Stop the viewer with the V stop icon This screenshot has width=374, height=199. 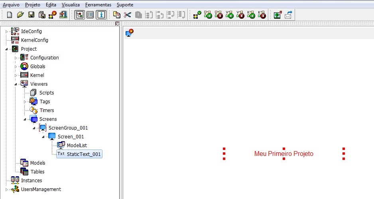[240, 15]
